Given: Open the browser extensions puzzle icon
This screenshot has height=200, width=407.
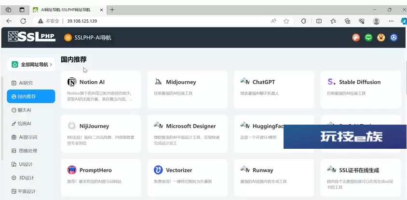Looking at the screenshot, I should click(x=303, y=21).
